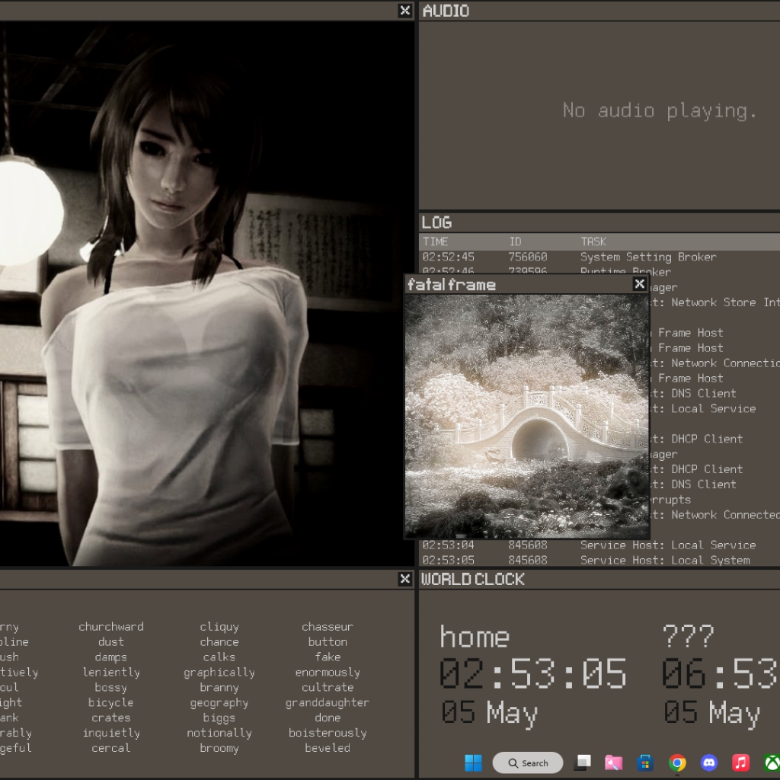Click the bridge picture in fatal frame window
The height and width of the screenshot is (780, 780).
(x=527, y=416)
